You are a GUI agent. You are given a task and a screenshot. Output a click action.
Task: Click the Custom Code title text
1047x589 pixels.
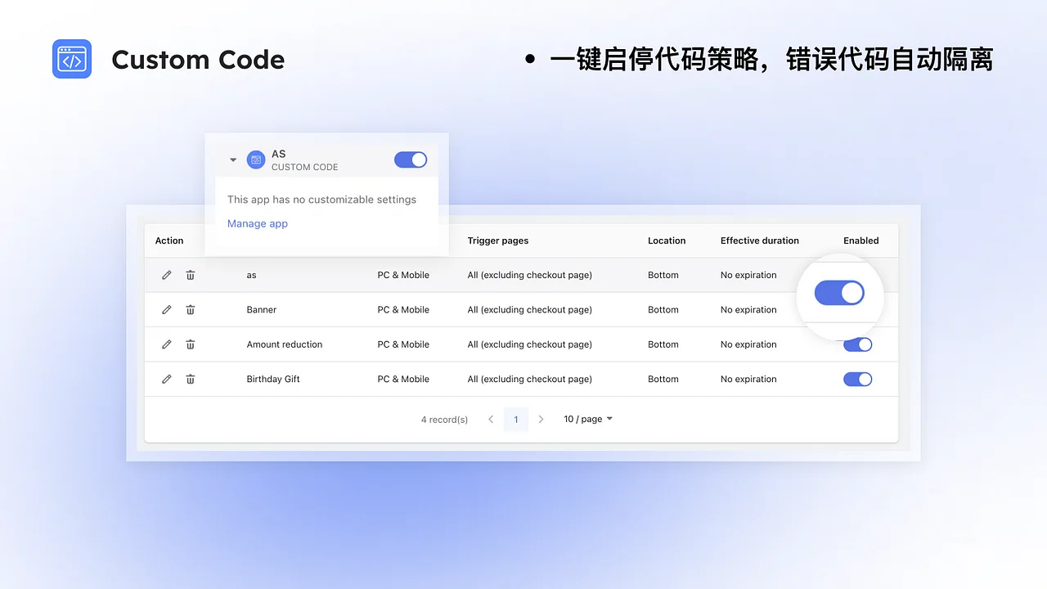198,60
